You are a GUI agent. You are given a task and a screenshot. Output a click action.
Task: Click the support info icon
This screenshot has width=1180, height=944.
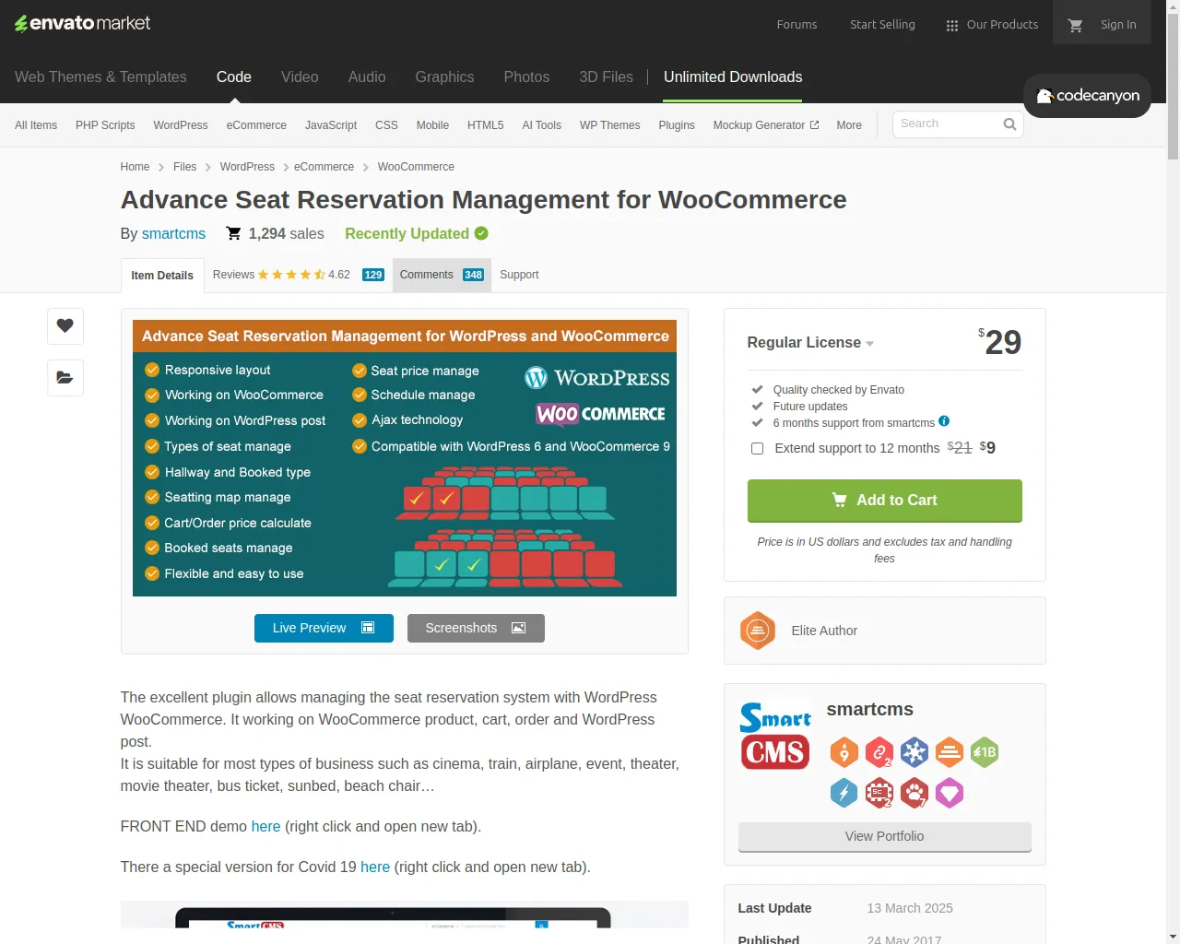pos(944,421)
